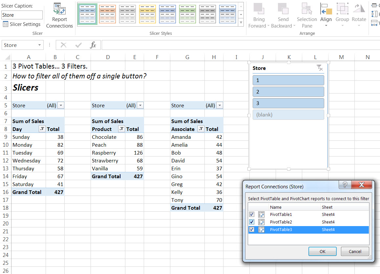This screenshot has width=380, height=274.
Task: Uncheck the PivotTable1 checkbox
Action: [x=252, y=215]
